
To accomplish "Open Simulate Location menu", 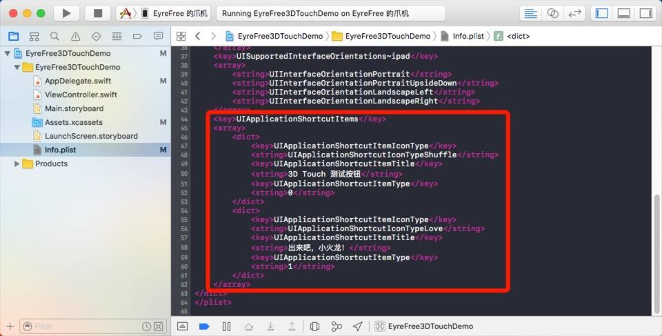I will [358, 326].
